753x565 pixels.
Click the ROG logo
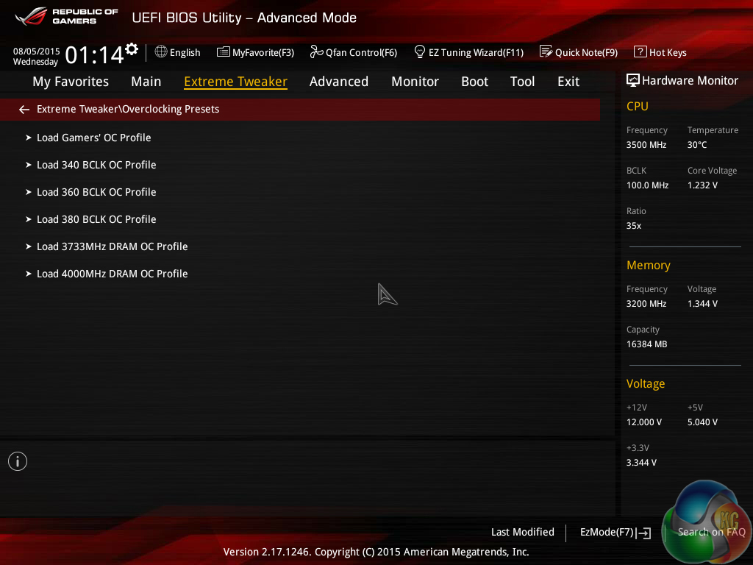pos(31,16)
